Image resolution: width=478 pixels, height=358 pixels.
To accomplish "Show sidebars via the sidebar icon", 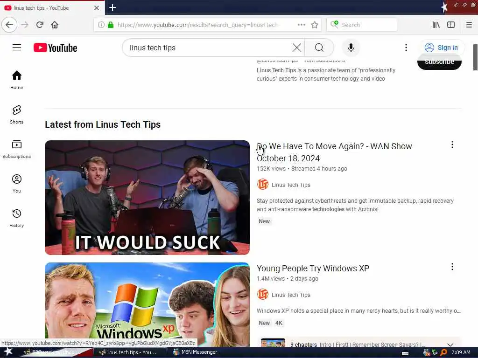I will point(451,25).
